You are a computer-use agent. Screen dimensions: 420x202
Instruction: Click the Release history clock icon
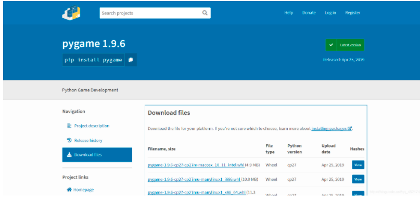click(x=69, y=140)
